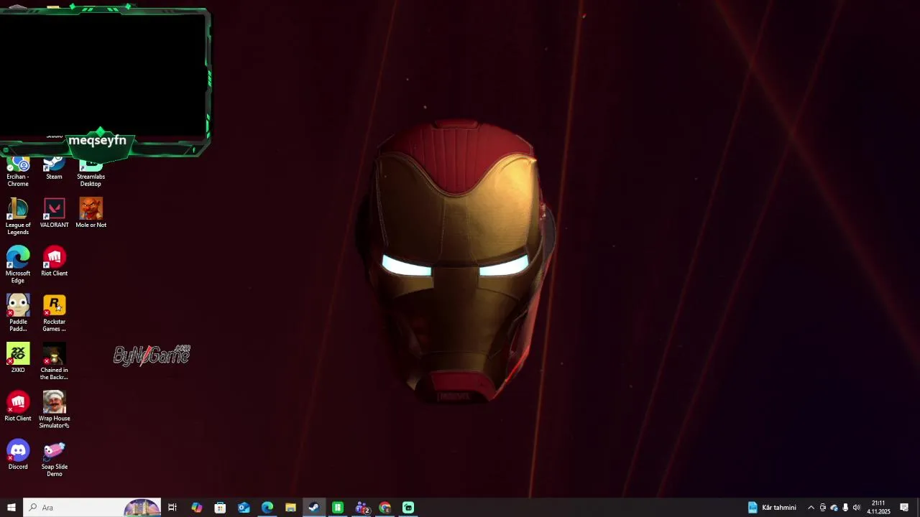Select the League of Legends desktop icon
This screenshot has height=517, width=920.
(18, 216)
